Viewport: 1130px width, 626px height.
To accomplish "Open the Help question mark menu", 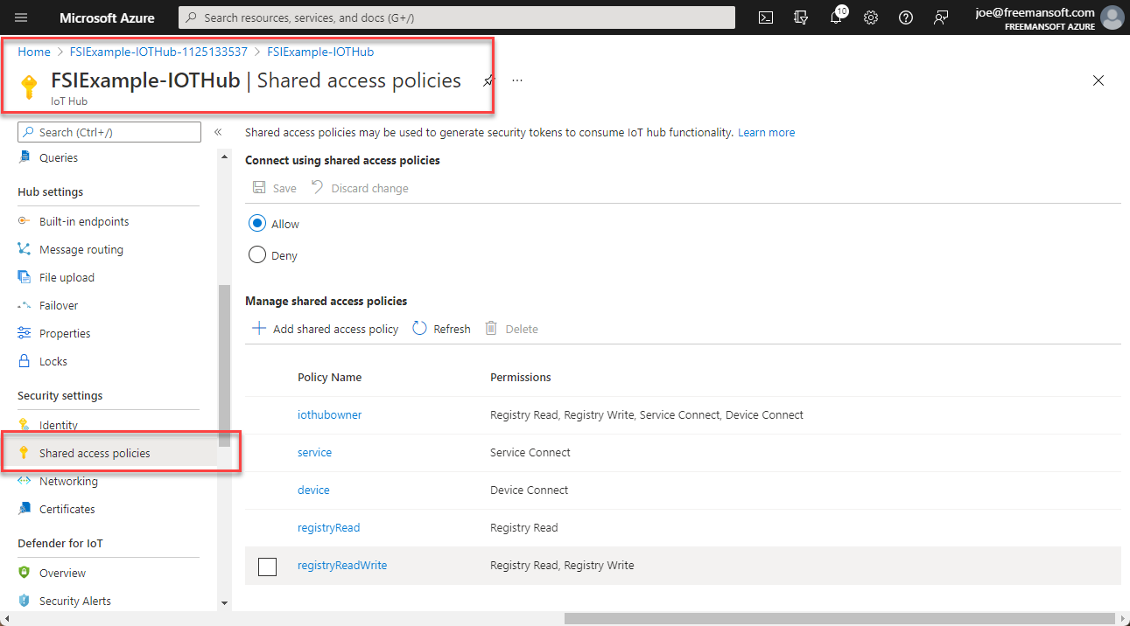I will pos(905,17).
